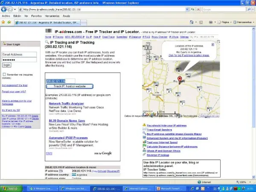This screenshot has height=192, width=256.
Task: Click the map pan right arrow
Action: pos(150,48)
